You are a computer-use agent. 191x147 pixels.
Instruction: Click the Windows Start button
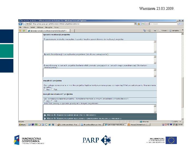click(22, 125)
